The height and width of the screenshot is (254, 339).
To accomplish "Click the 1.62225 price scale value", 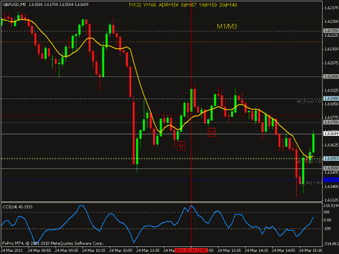I will pyautogui.click(x=331, y=35).
